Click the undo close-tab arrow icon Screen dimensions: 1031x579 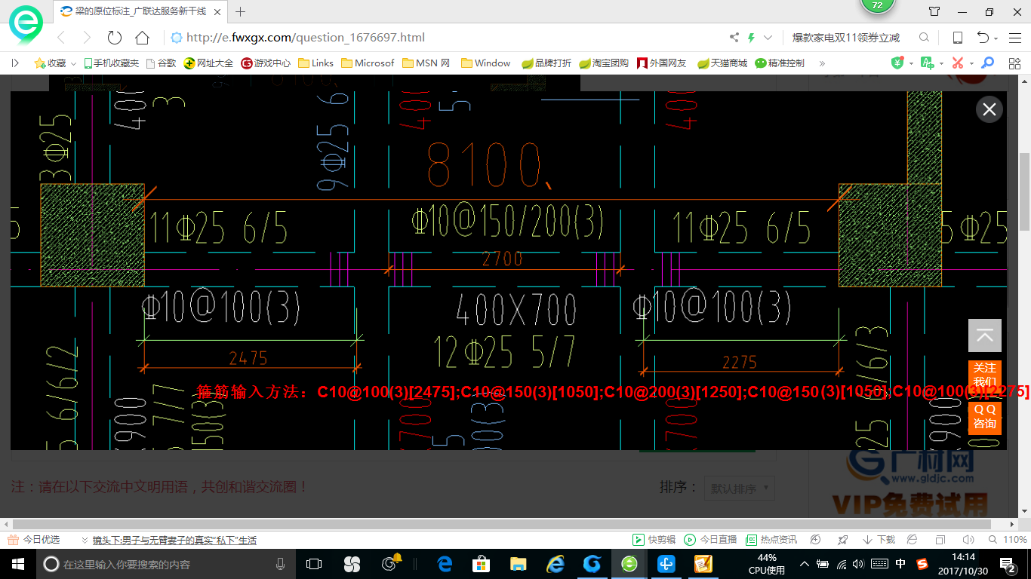[983, 38]
